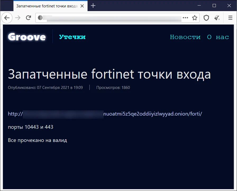Open the hamburger application menu

click(x=230, y=18)
